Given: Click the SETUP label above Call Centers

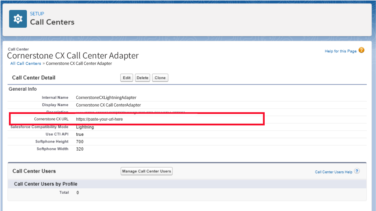Looking at the screenshot, I should pos(37,13).
